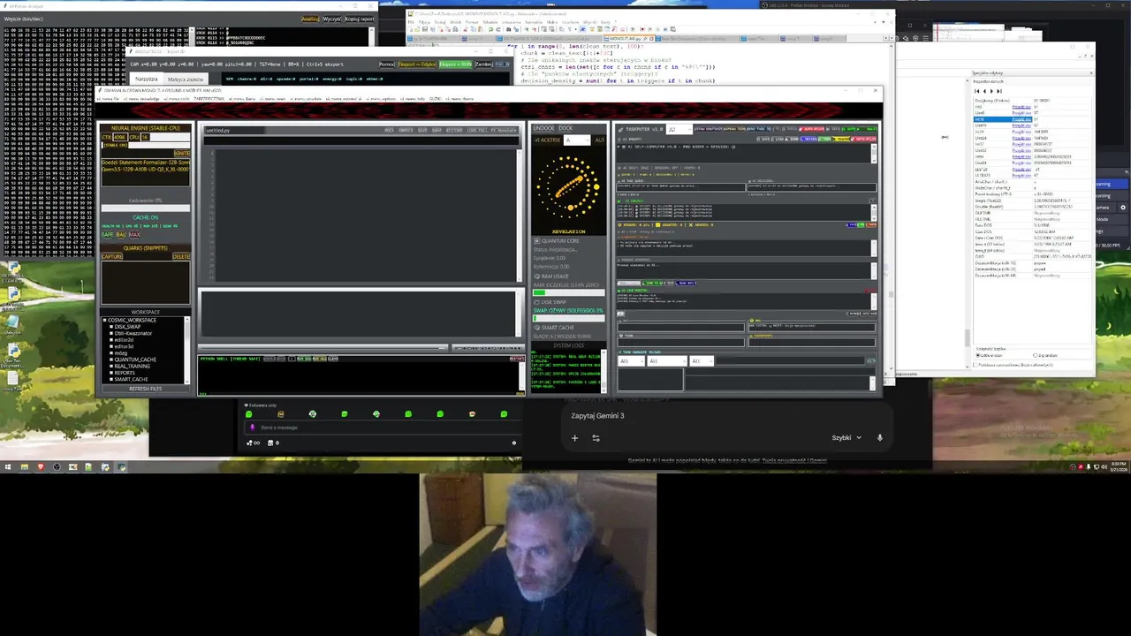Screen dimensions: 1131x636
Task: Click the Pomoc button
Action: [387, 64]
